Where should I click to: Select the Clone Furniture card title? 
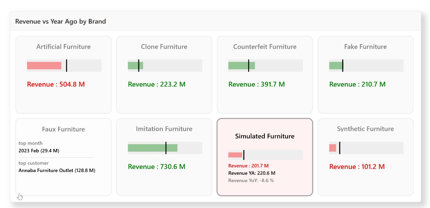[x=164, y=47]
